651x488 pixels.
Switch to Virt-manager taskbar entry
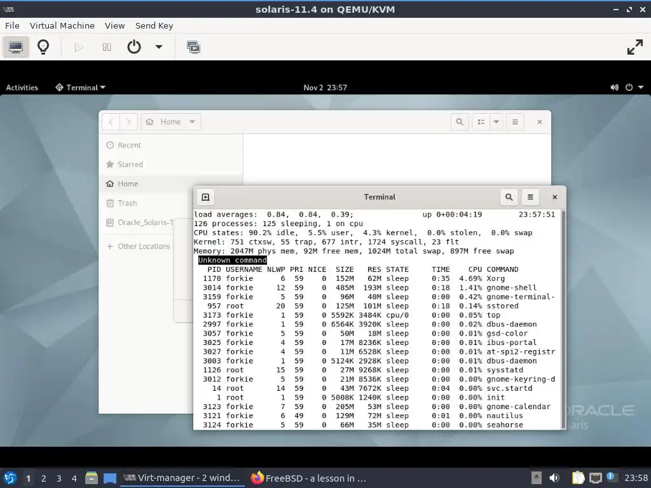(x=182, y=478)
